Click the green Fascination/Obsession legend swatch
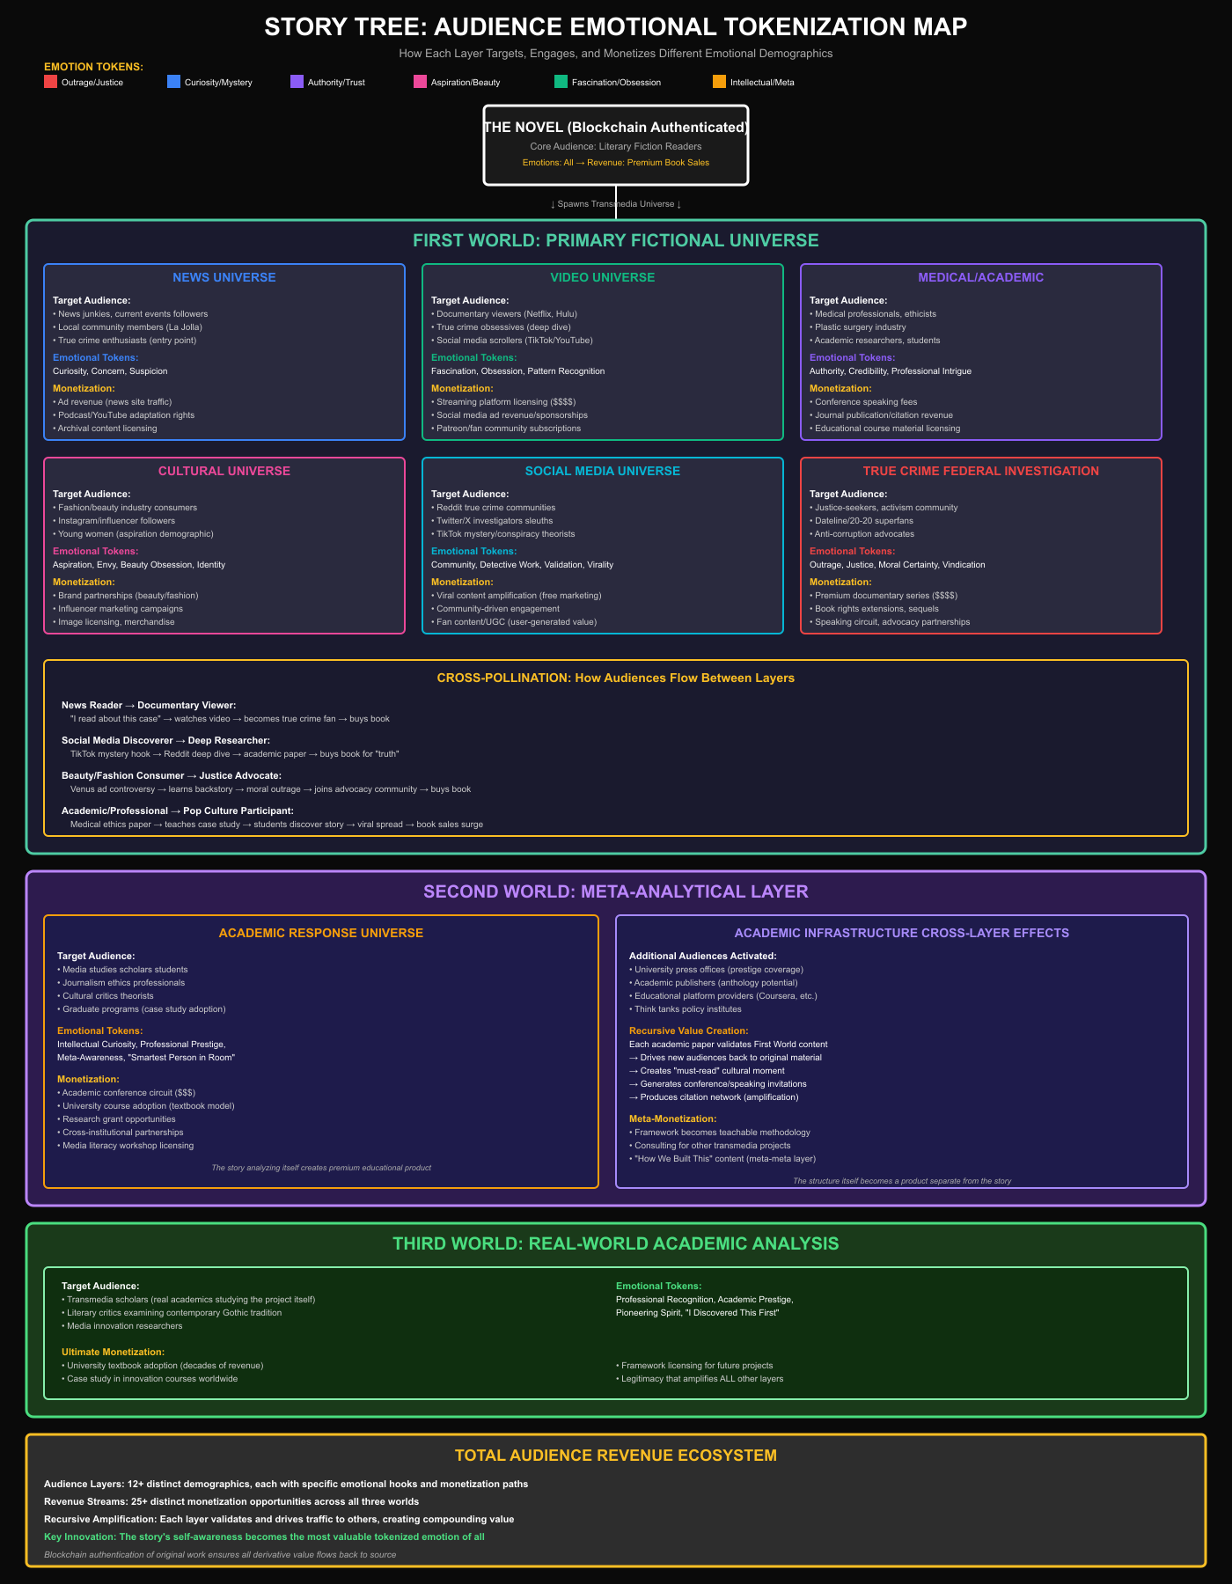Screen dimensions: 1232x1584 click(x=561, y=82)
